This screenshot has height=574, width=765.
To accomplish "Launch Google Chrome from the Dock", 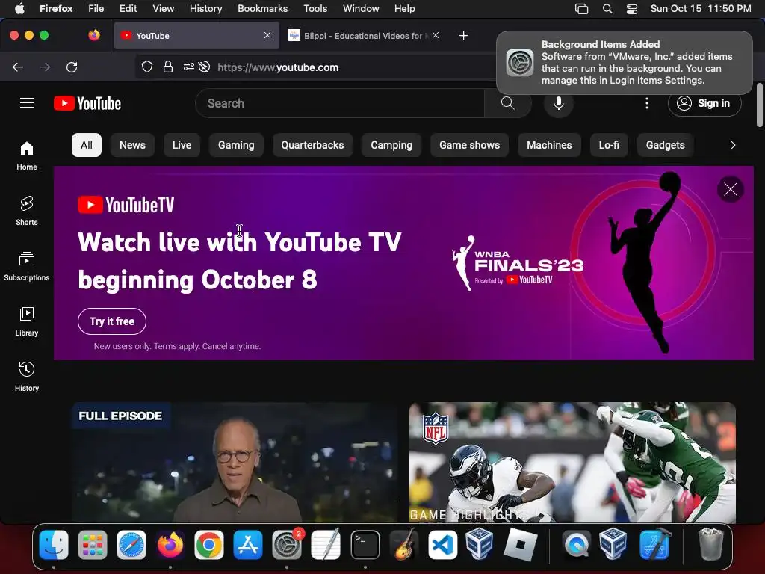I will (209, 545).
